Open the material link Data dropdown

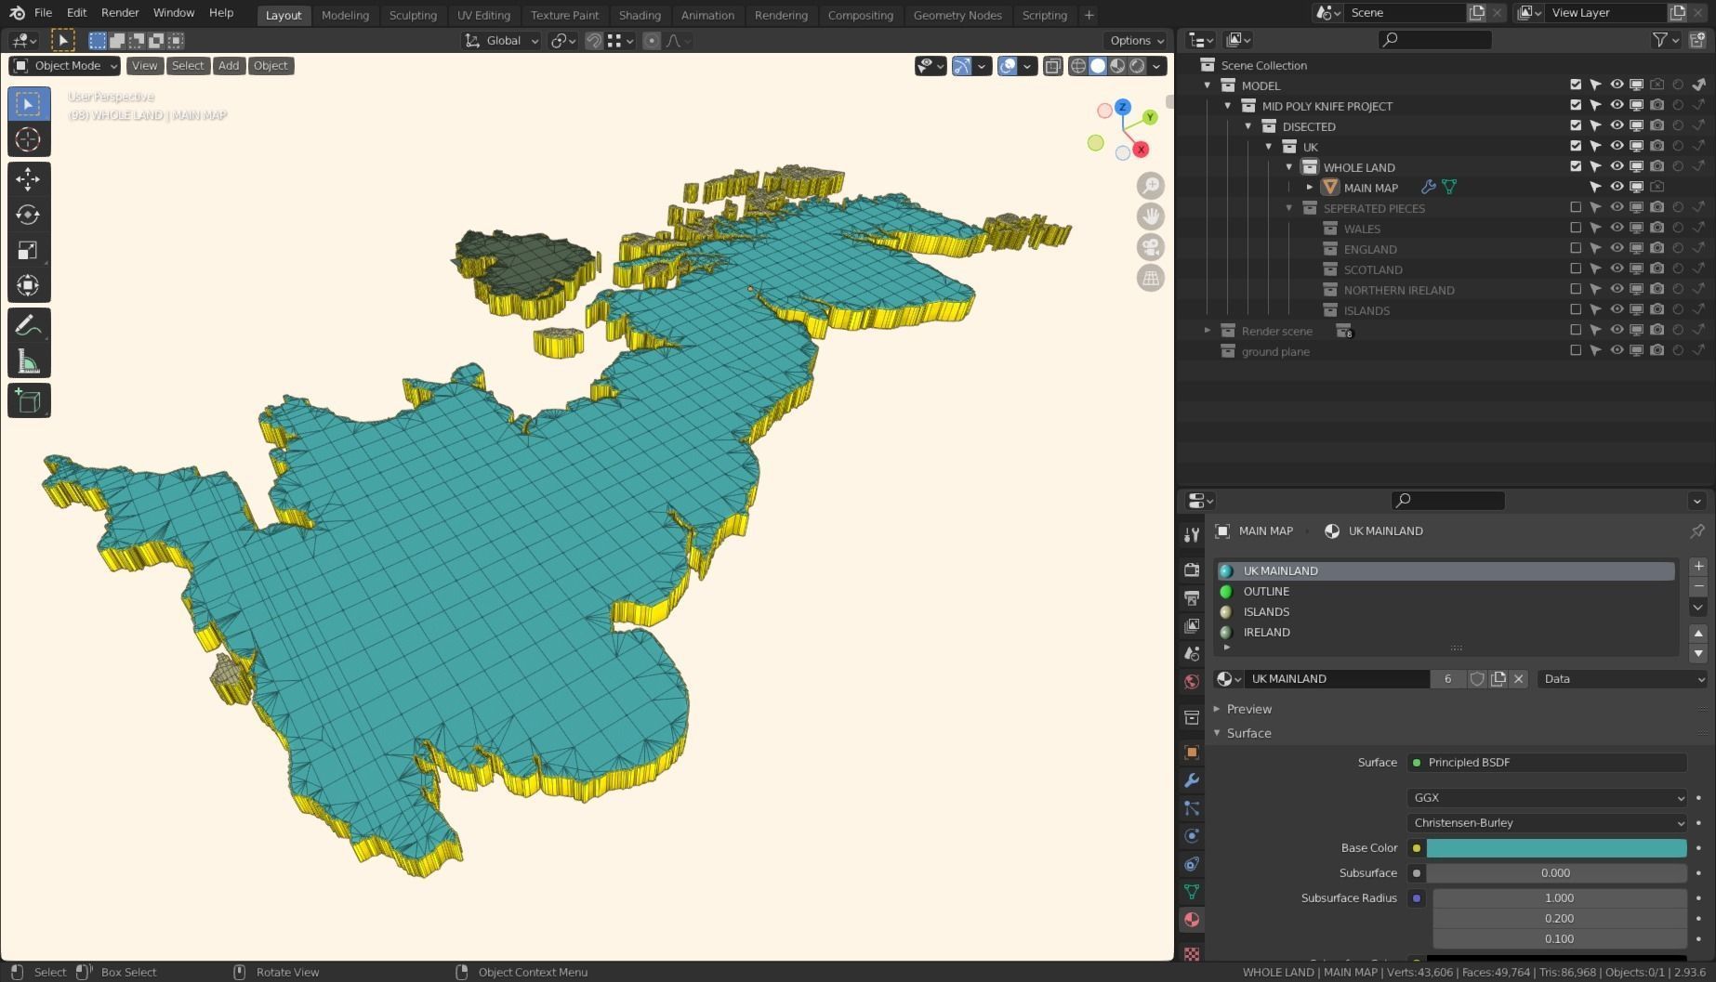[1622, 679]
